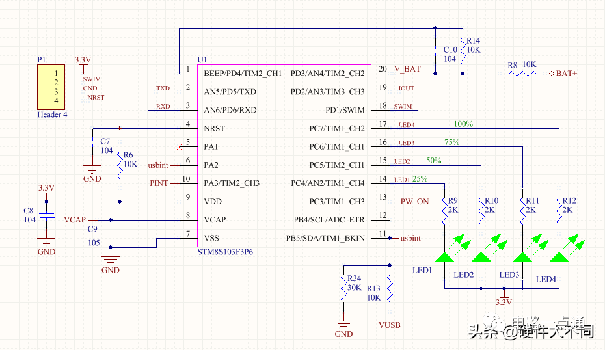605x350 pixels.
Task: Select resistor R14 symbol
Action: (462, 49)
